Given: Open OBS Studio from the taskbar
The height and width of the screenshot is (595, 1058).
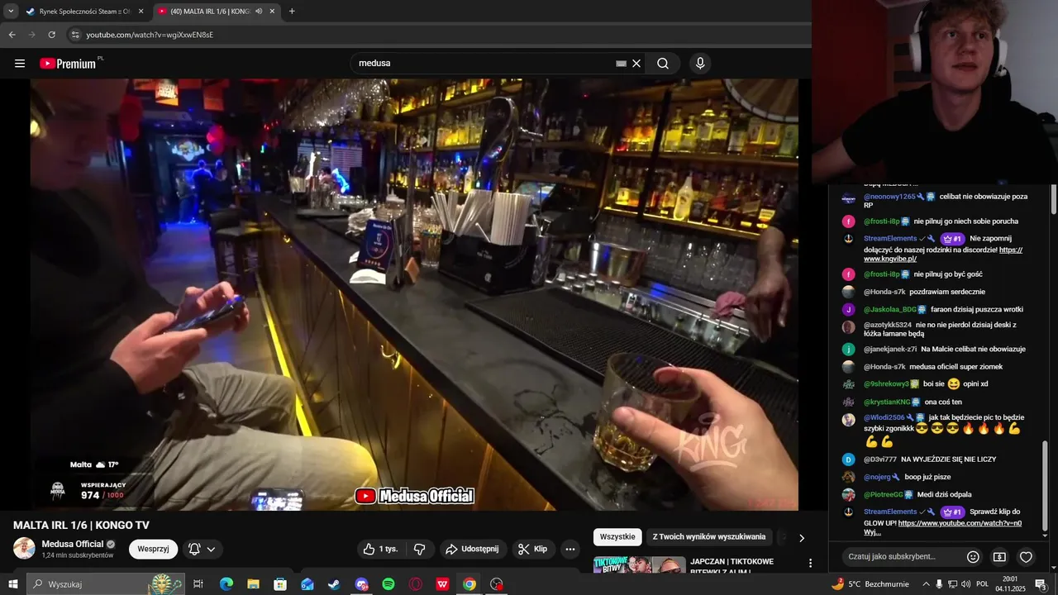Looking at the screenshot, I should 497,584.
